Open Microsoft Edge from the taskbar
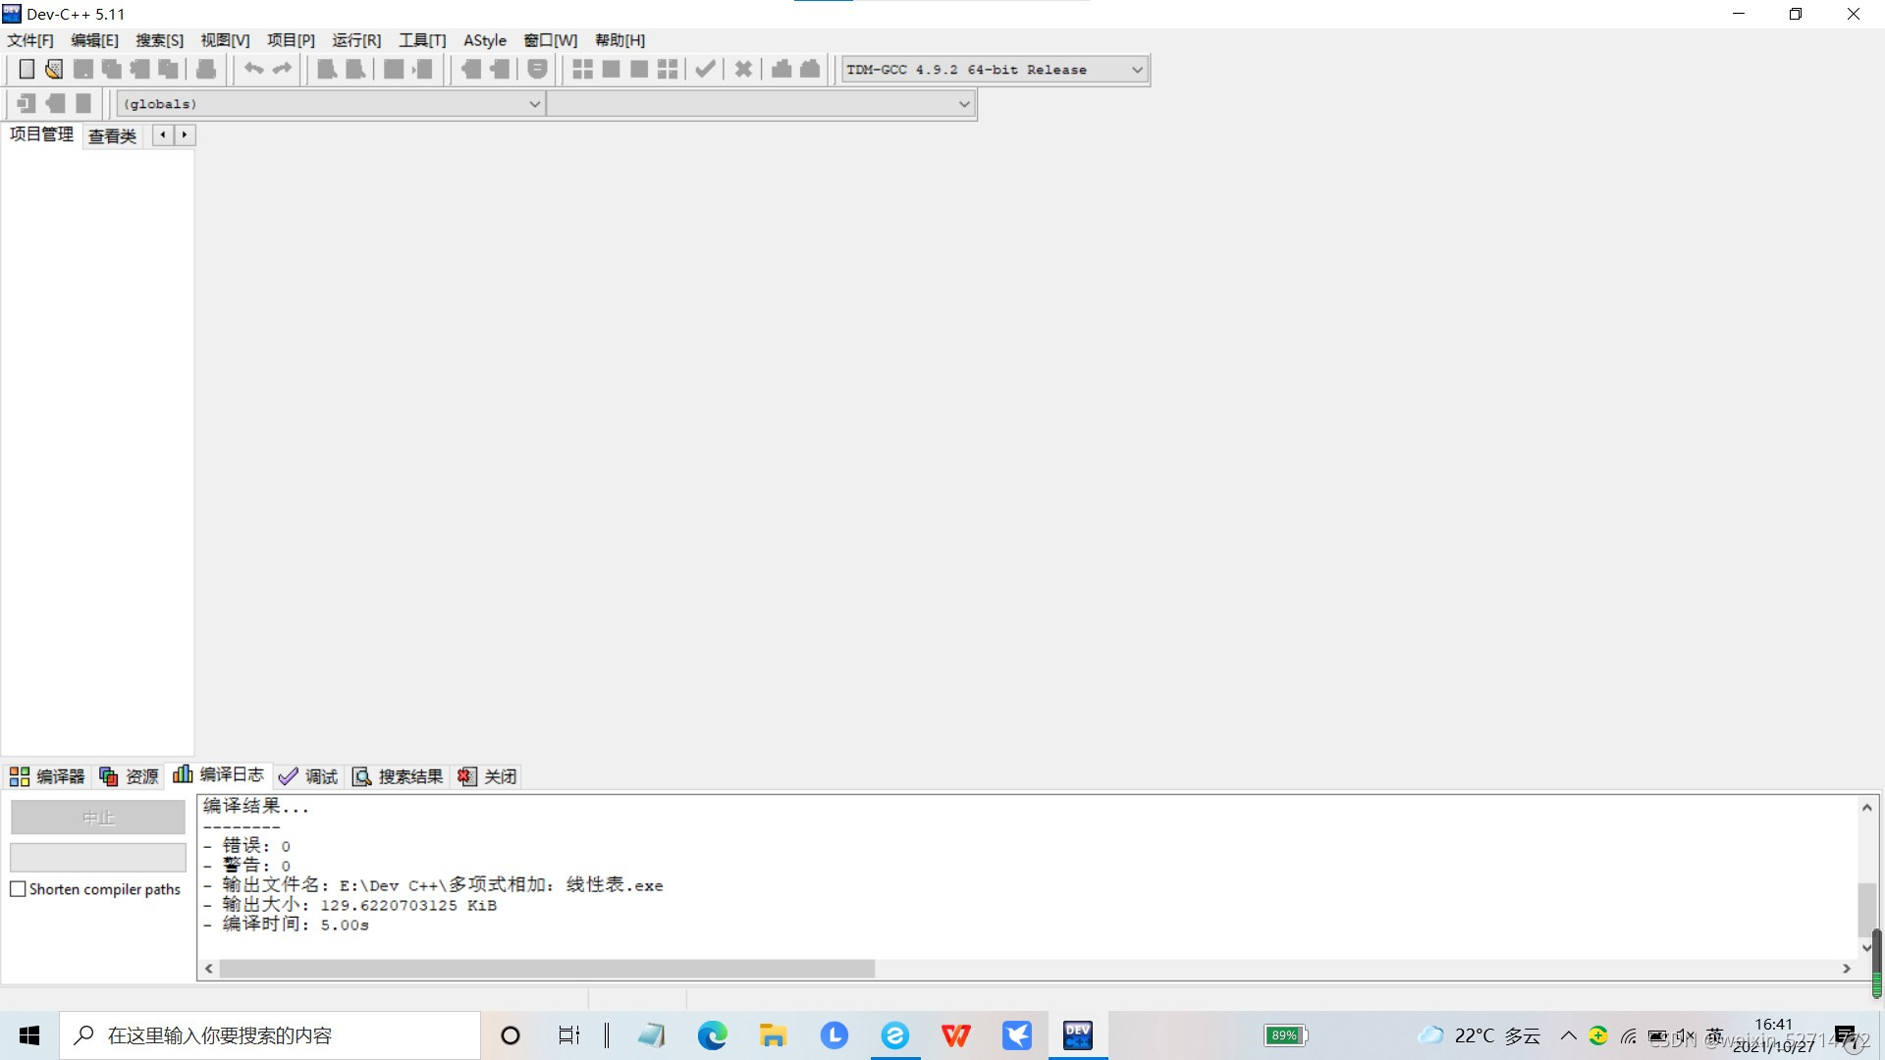Image resolution: width=1885 pixels, height=1060 pixels. 712,1035
